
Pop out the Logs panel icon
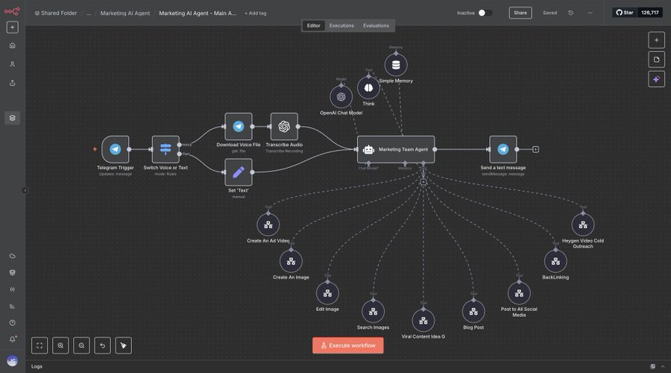tap(652, 366)
